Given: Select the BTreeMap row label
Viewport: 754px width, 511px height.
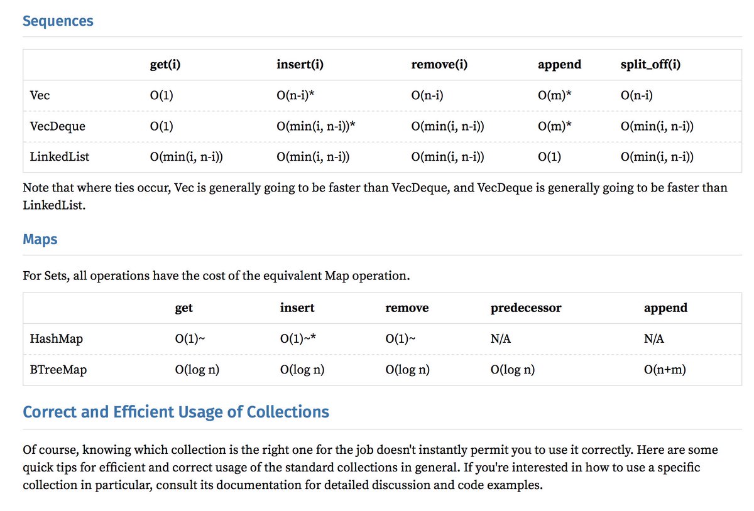Looking at the screenshot, I should 58,370.
